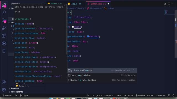
Task: Open the Run and Debug view
Action: point(4,28)
